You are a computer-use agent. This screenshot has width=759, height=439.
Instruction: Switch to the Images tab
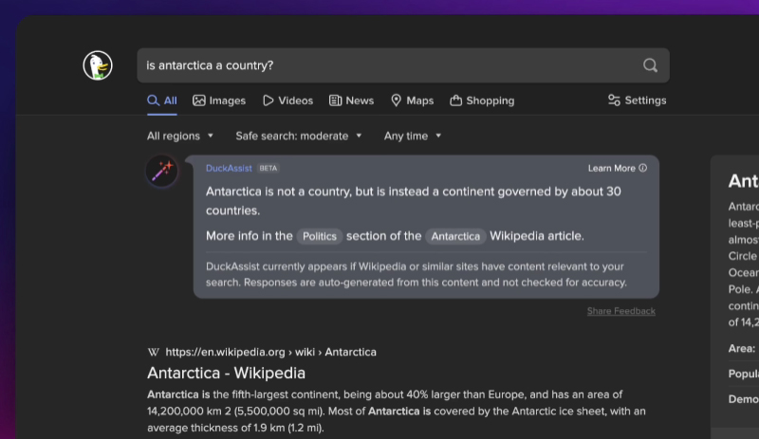219,101
